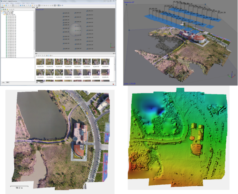Image resolution: width=238 pixels, height=194 pixels.
Task: Select the Free-form selection tool
Action: (x=19, y=5)
